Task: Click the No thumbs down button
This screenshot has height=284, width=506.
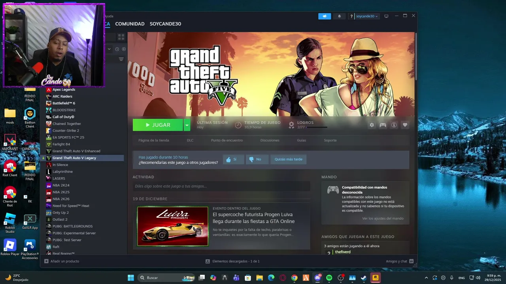Action: click(x=257, y=159)
